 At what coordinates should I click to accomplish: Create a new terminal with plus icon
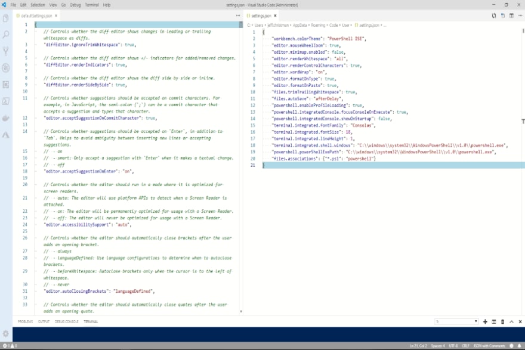coord(485,321)
